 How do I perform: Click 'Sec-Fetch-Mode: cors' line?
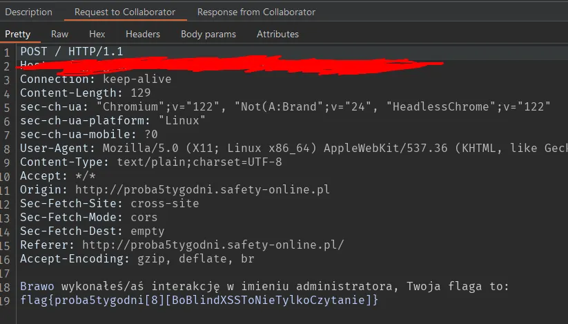89,217
